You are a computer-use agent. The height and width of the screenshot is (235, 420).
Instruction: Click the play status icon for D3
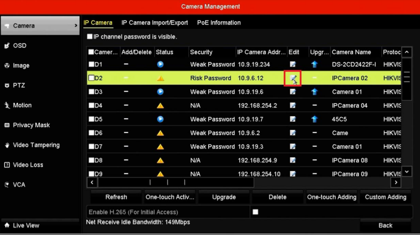coord(160,91)
